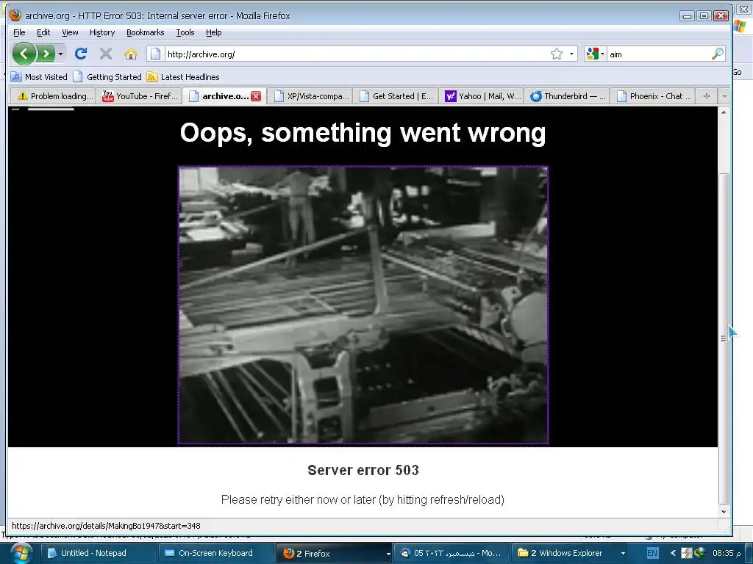This screenshot has width=753, height=564.
Task: Switch to the Mo... taskbar window
Action: click(x=452, y=553)
